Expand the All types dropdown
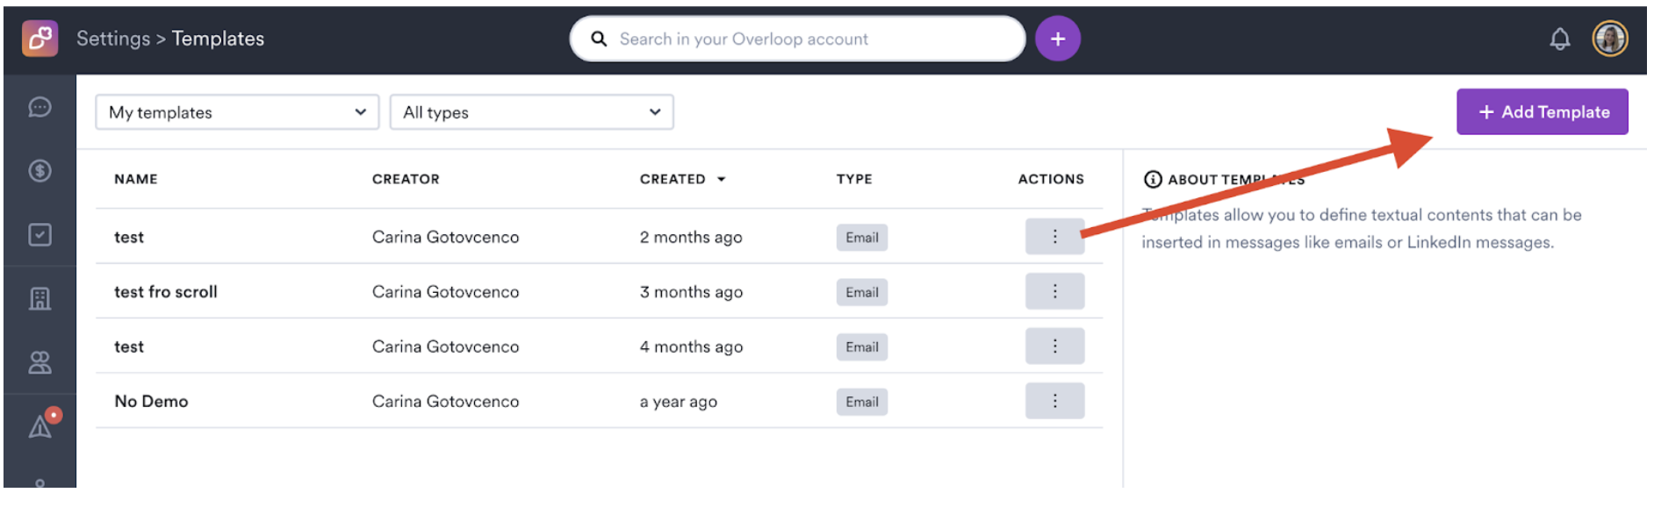 point(531,112)
